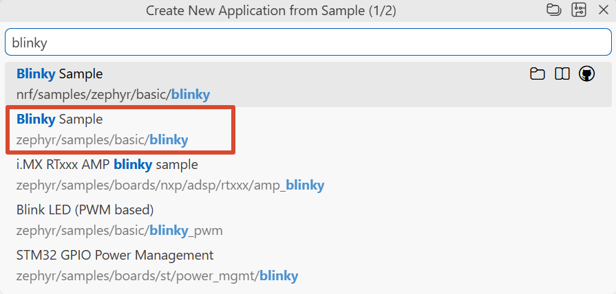Open sample folder icon on nrf Blinky row

[x=537, y=73]
